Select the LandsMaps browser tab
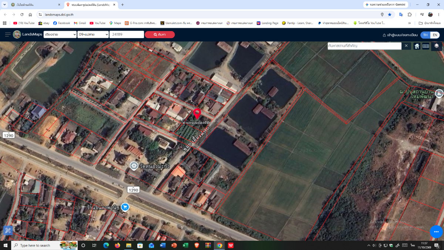 pyautogui.click(x=91, y=5)
